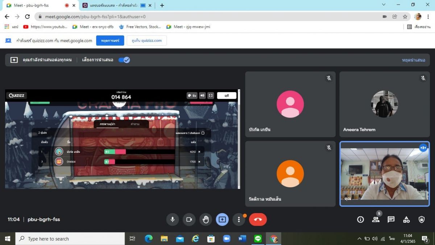Image resolution: width=435 pixels, height=245 pixels.
Task: Click the stop presenting link
Action: 413,60
